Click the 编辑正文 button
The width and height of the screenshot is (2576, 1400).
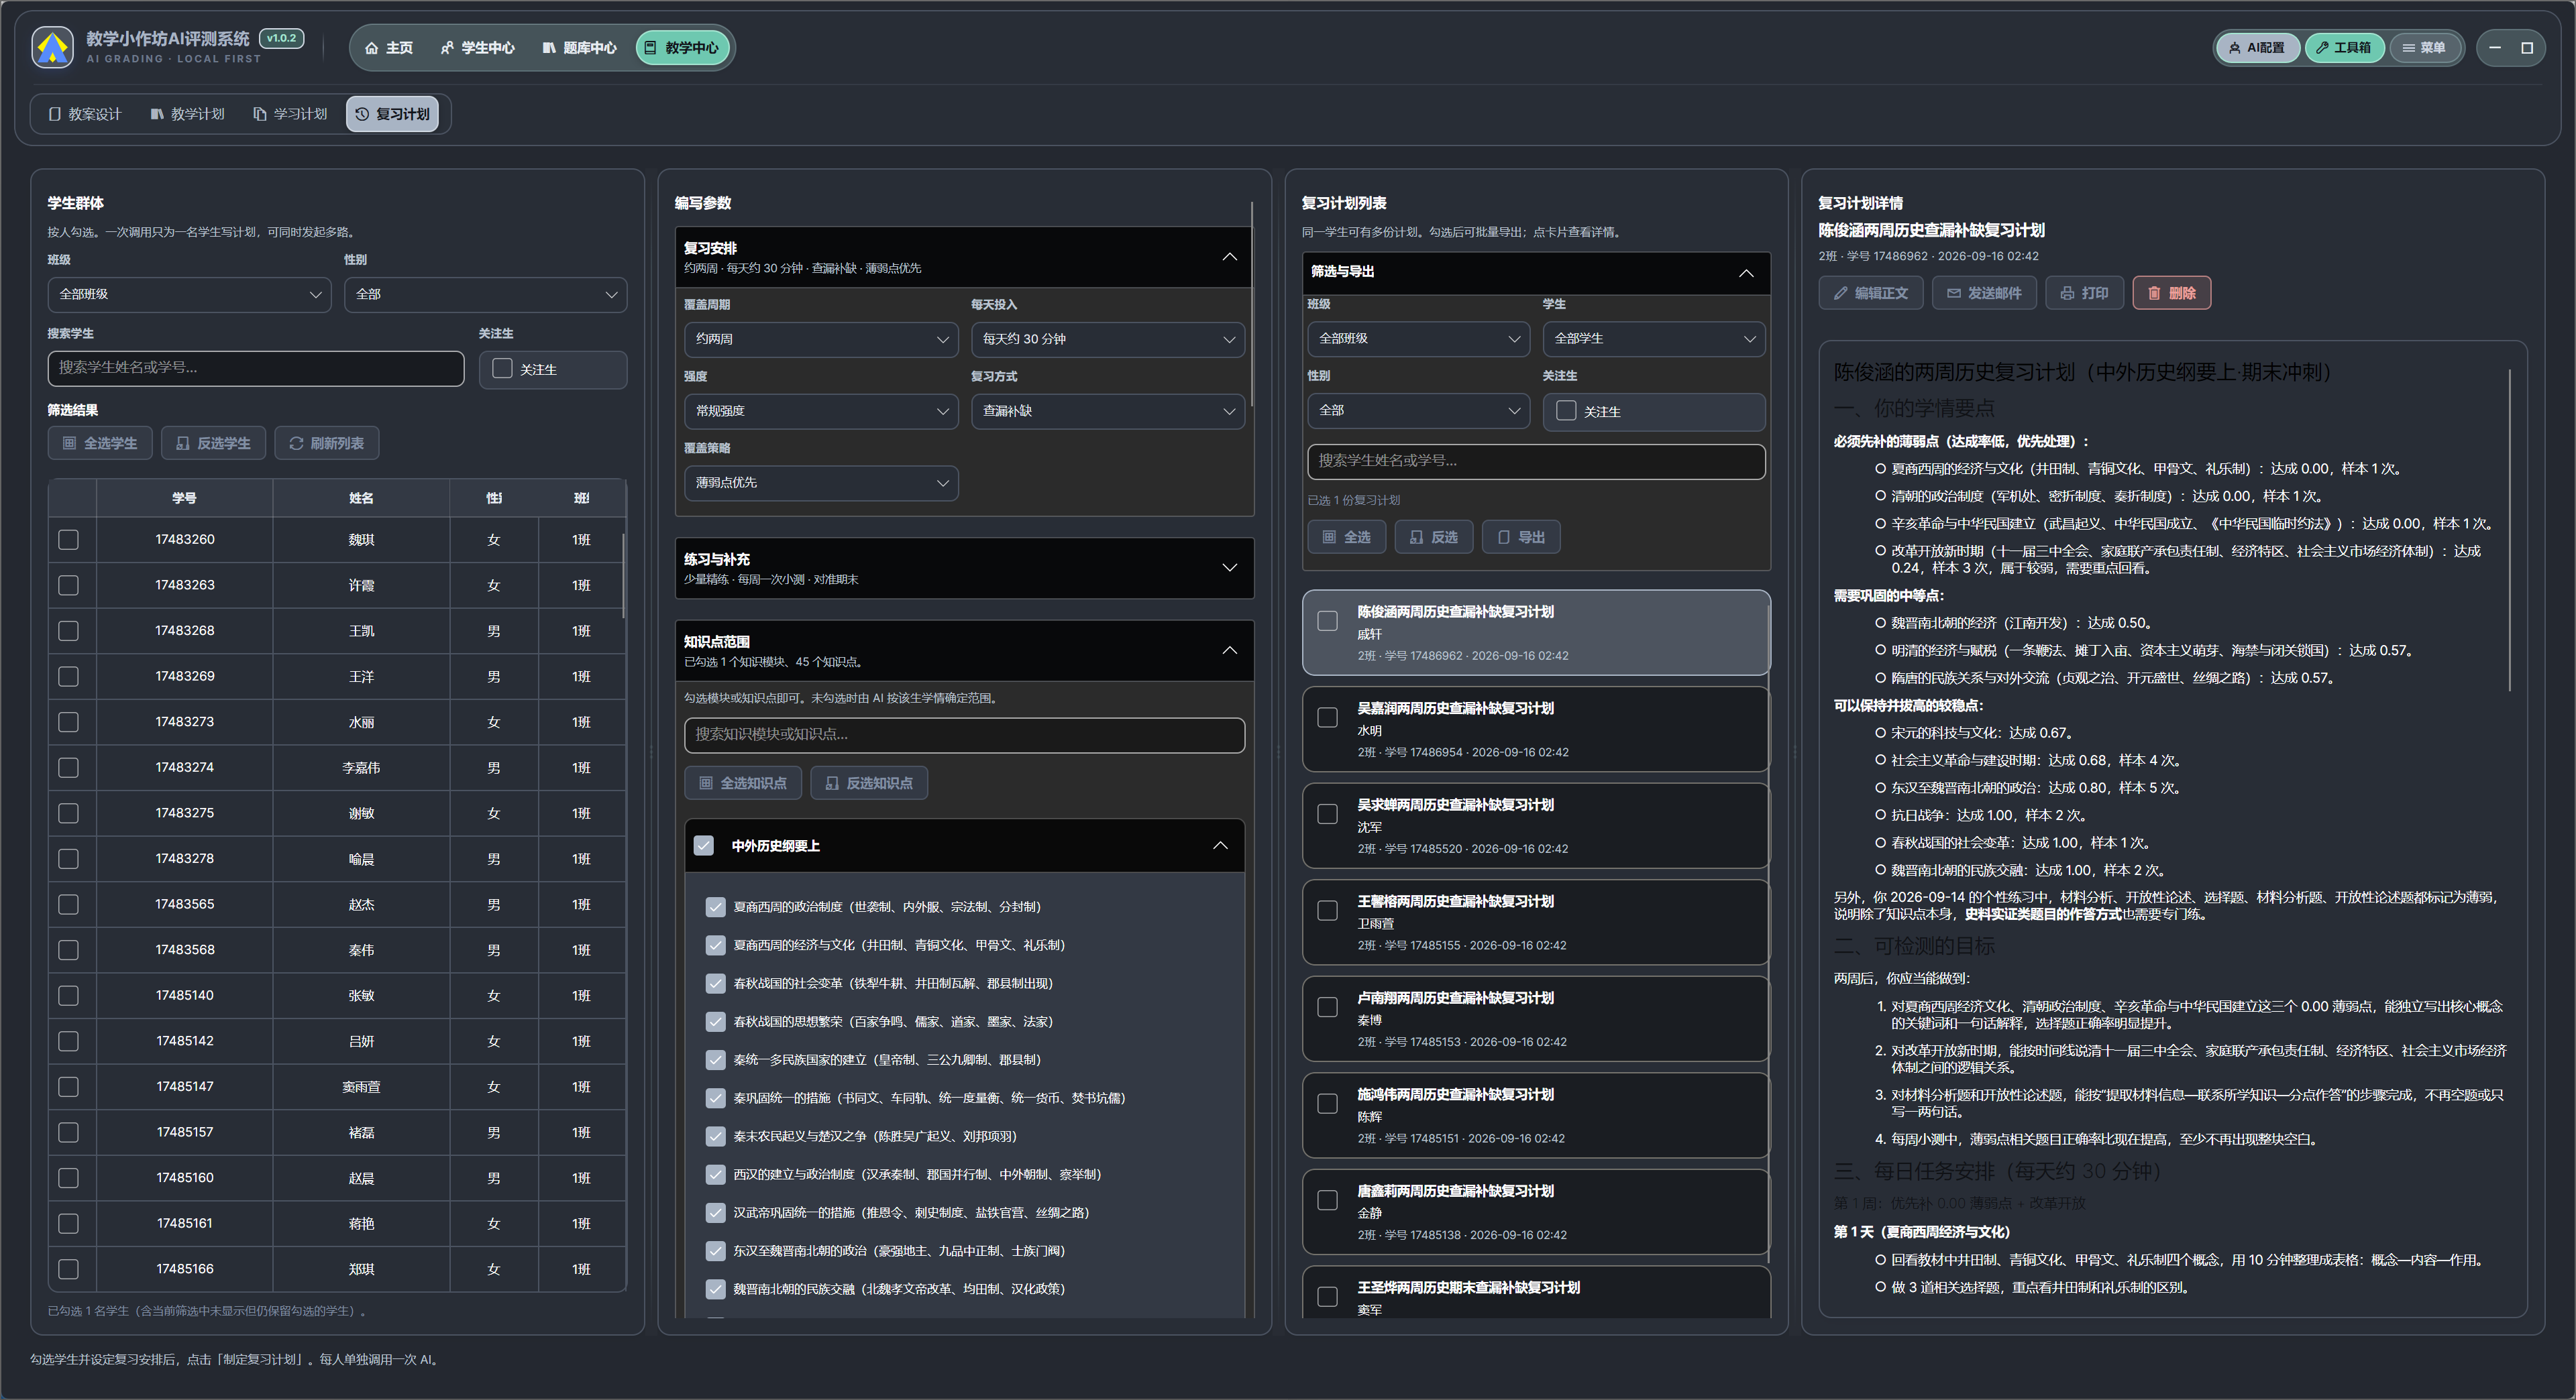pos(1870,294)
